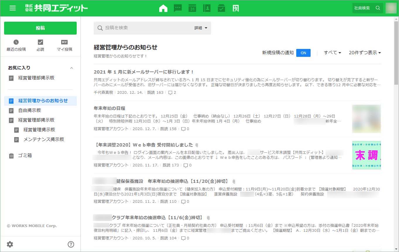The height and width of the screenshot is (252, 399).
Task: Toggle 新規投稿の通知 ON switch
Action: pos(303,53)
